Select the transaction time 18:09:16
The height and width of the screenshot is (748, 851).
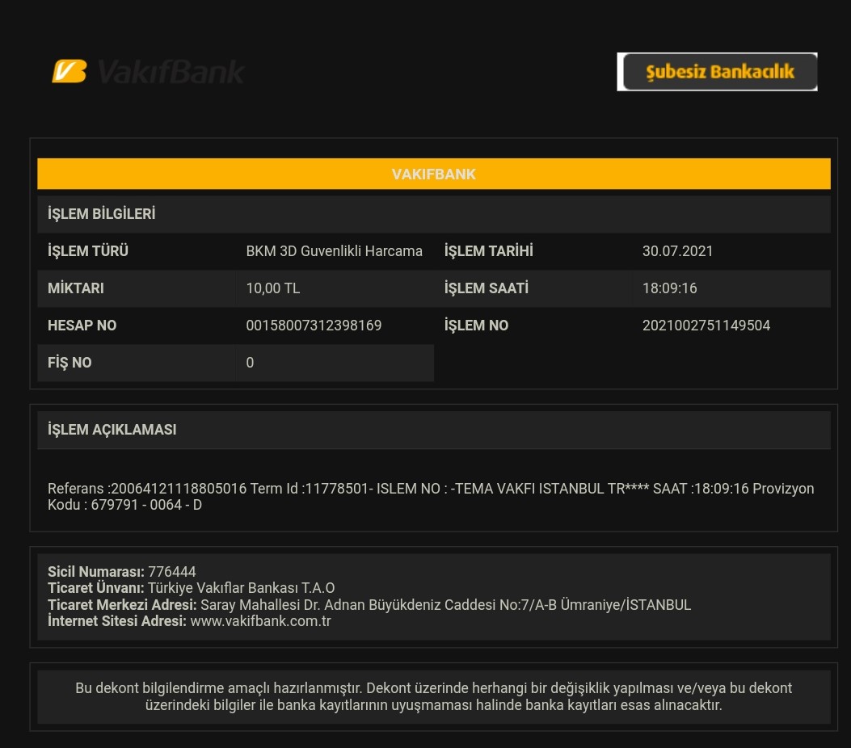[x=669, y=288]
